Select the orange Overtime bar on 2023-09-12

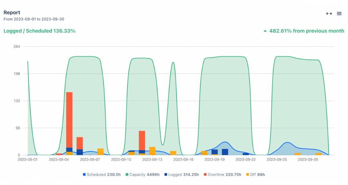click(142, 140)
